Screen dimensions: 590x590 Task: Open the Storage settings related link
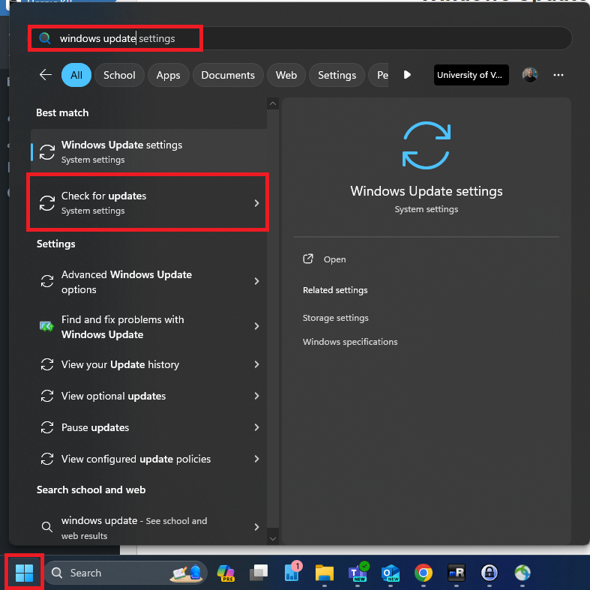tap(335, 318)
